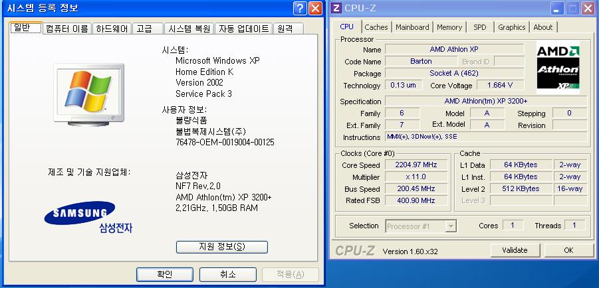Click the Windows XP monitor logo image
Screen dimensions: 599x288
[x=89, y=95]
